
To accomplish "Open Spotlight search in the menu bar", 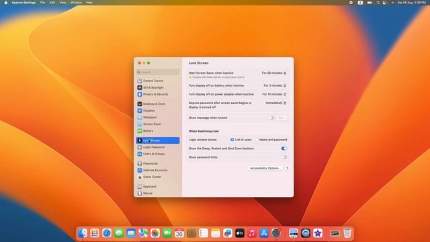I will click(x=378, y=3).
